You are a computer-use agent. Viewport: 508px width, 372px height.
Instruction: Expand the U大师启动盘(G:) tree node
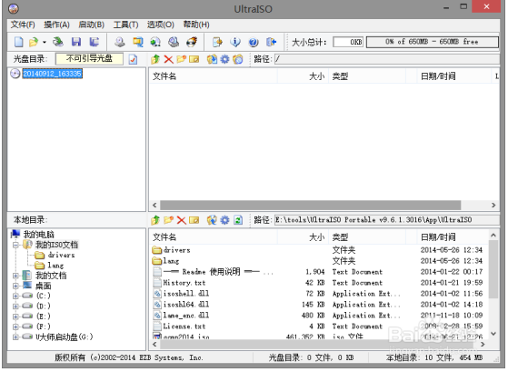(x=15, y=337)
